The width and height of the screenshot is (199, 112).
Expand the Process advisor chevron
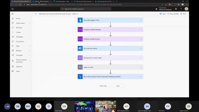[30, 61]
